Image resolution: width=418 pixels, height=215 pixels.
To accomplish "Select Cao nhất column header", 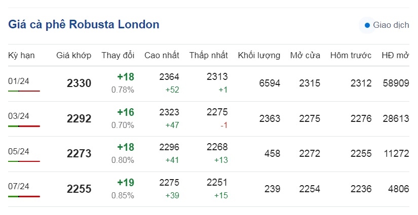I will coord(162,55).
